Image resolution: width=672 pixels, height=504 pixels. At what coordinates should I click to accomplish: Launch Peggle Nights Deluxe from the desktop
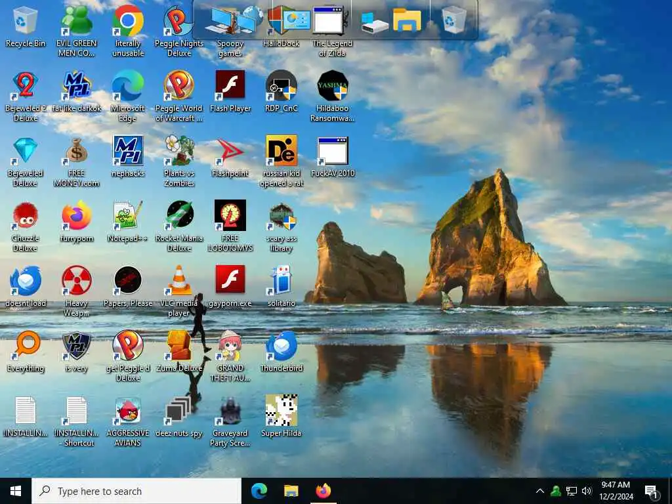click(x=179, y=31)
